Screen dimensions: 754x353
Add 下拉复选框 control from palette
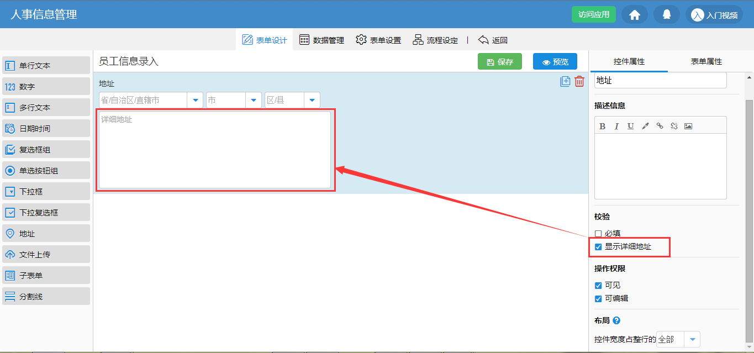coord(46,212)
